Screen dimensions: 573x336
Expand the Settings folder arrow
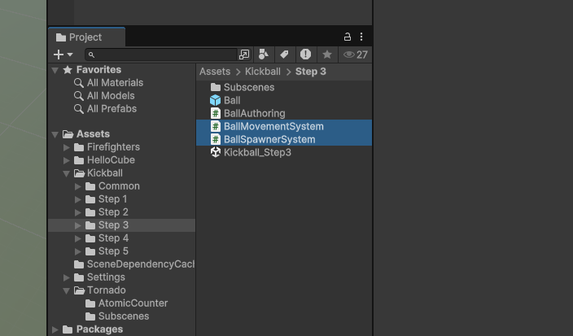pyautogui.click(x=67, y=278)
